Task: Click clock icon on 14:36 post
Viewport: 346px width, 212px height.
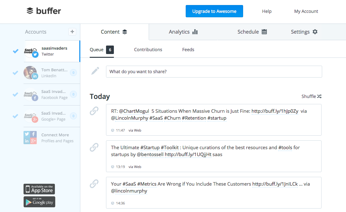Action: click(x=113, y=203)
